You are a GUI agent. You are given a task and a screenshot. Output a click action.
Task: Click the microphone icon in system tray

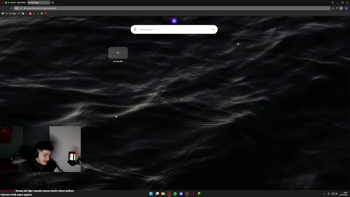[x=328, y=194]
